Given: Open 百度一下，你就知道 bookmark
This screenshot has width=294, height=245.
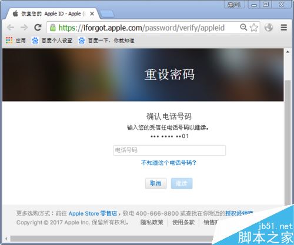Looking at the screenshot, I should coord(106,41).
